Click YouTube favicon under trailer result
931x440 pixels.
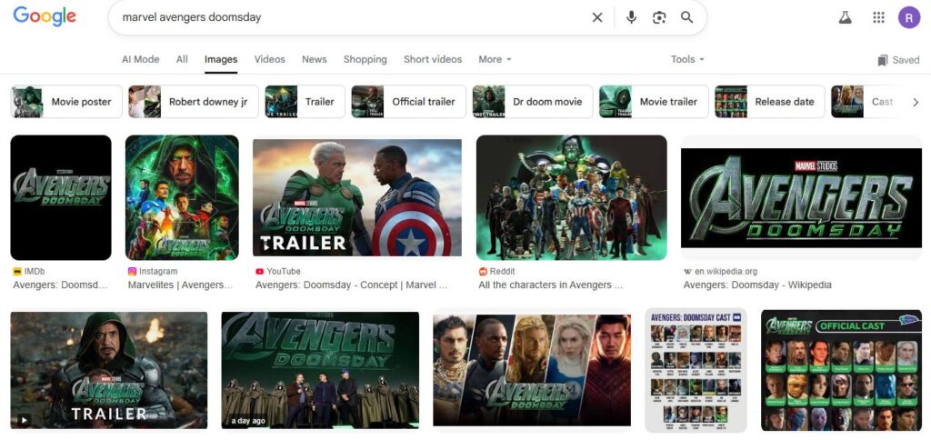(x=259, y=271)
